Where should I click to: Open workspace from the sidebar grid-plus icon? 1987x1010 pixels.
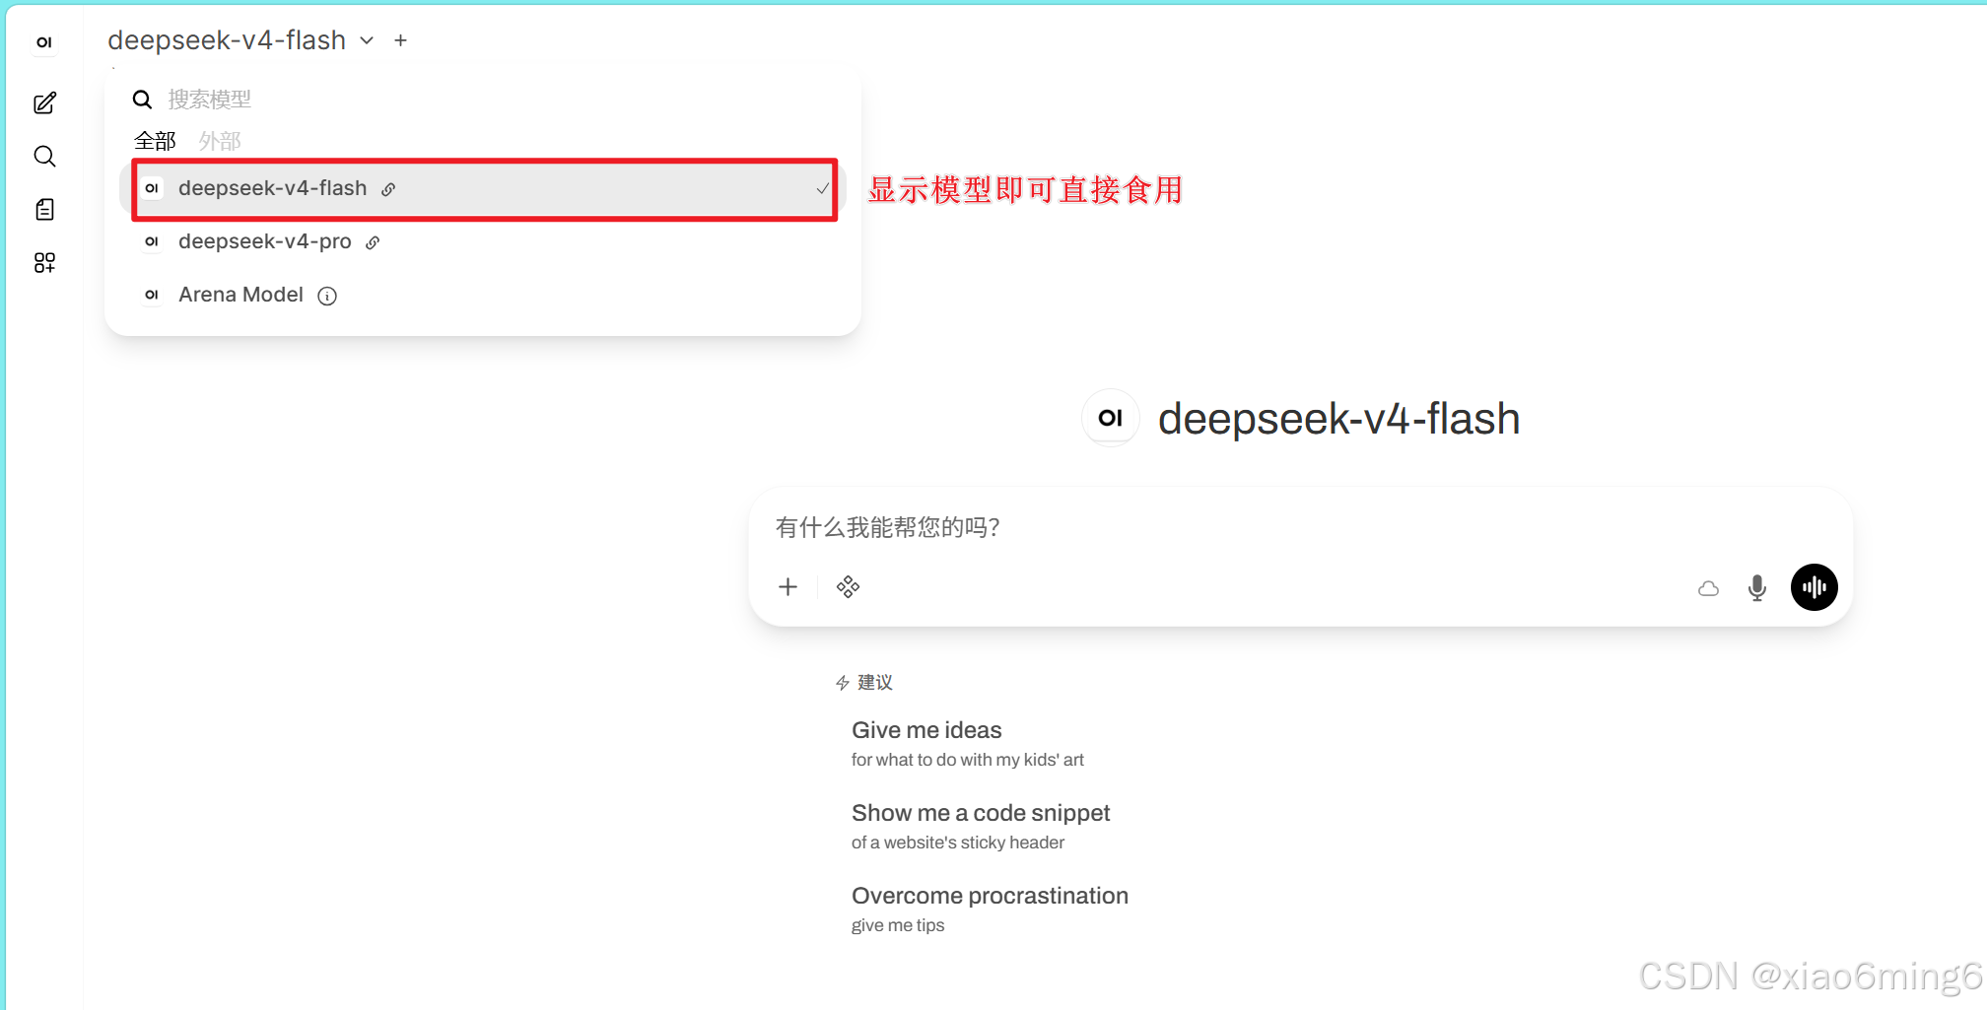pos(44,262)
